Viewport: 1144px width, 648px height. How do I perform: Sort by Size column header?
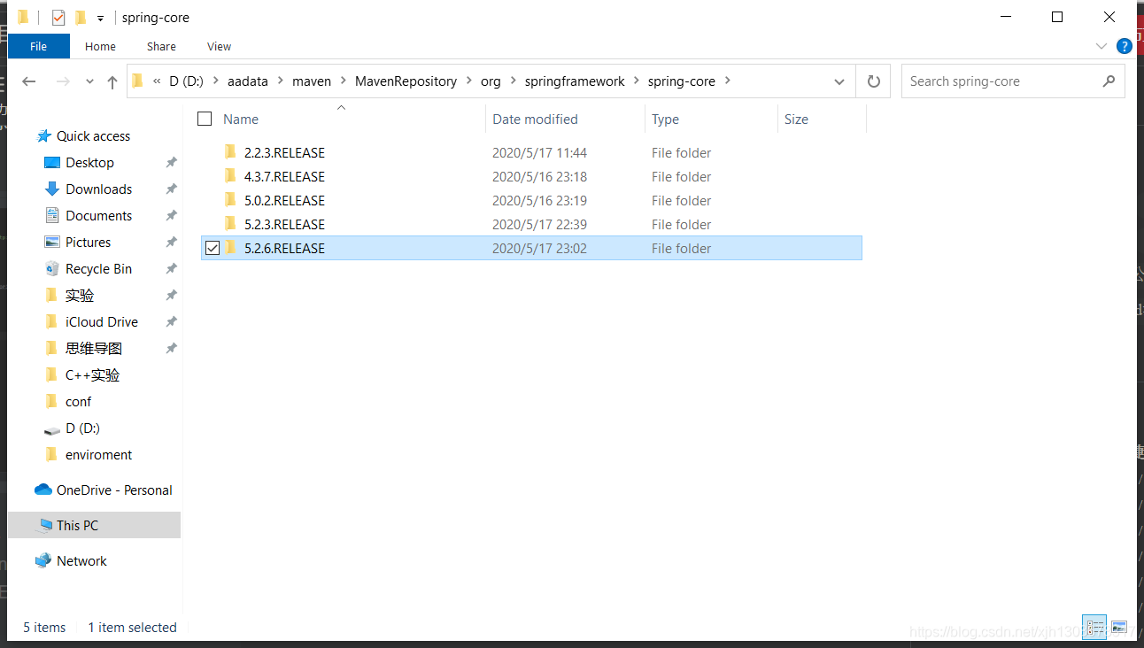[796, 120]
